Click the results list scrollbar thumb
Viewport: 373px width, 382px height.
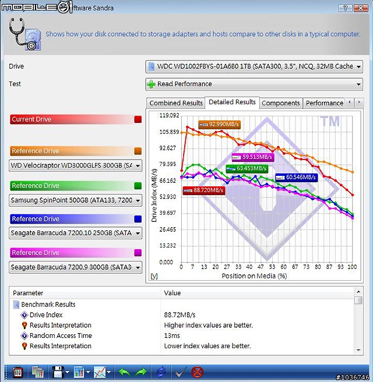coord(358,300)
